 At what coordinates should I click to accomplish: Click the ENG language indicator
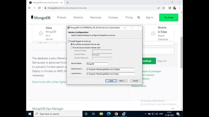(161, 114)
